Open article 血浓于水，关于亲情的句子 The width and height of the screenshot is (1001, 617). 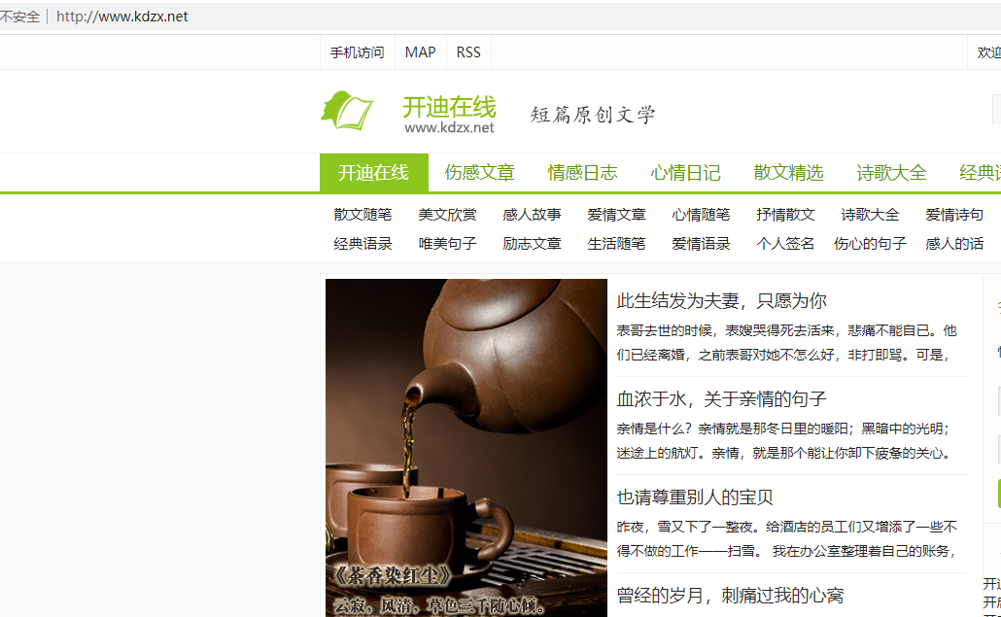point(721,396)
